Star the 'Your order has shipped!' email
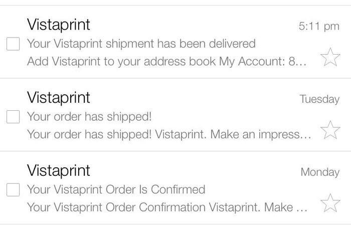This screenshot has width=351, height=228. [330, 130]
